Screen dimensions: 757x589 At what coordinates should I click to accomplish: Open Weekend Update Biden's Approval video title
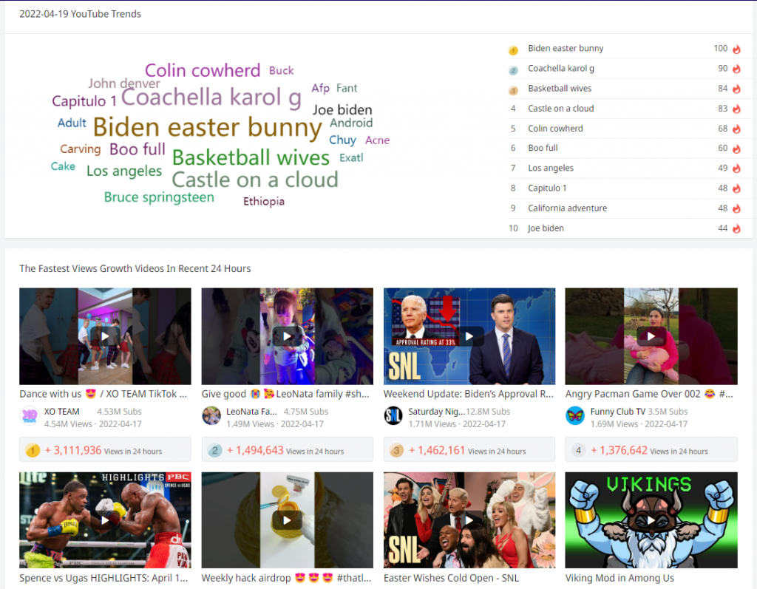(468, 394)
